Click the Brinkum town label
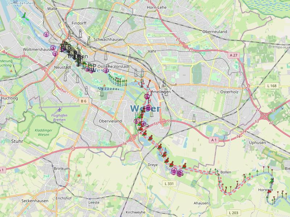 [61, 169]
